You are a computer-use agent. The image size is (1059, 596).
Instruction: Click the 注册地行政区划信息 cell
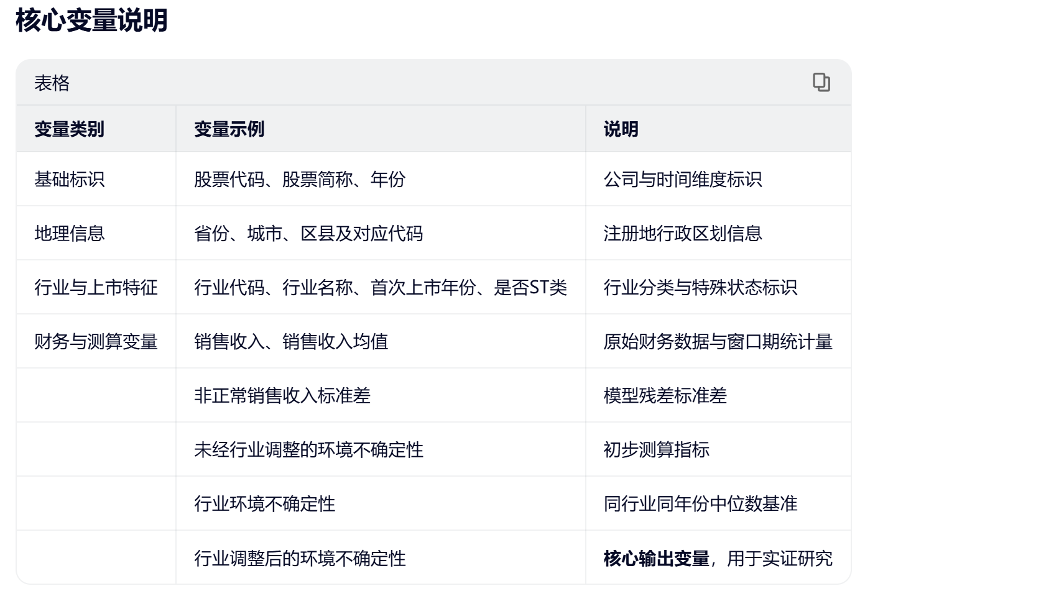682,234
